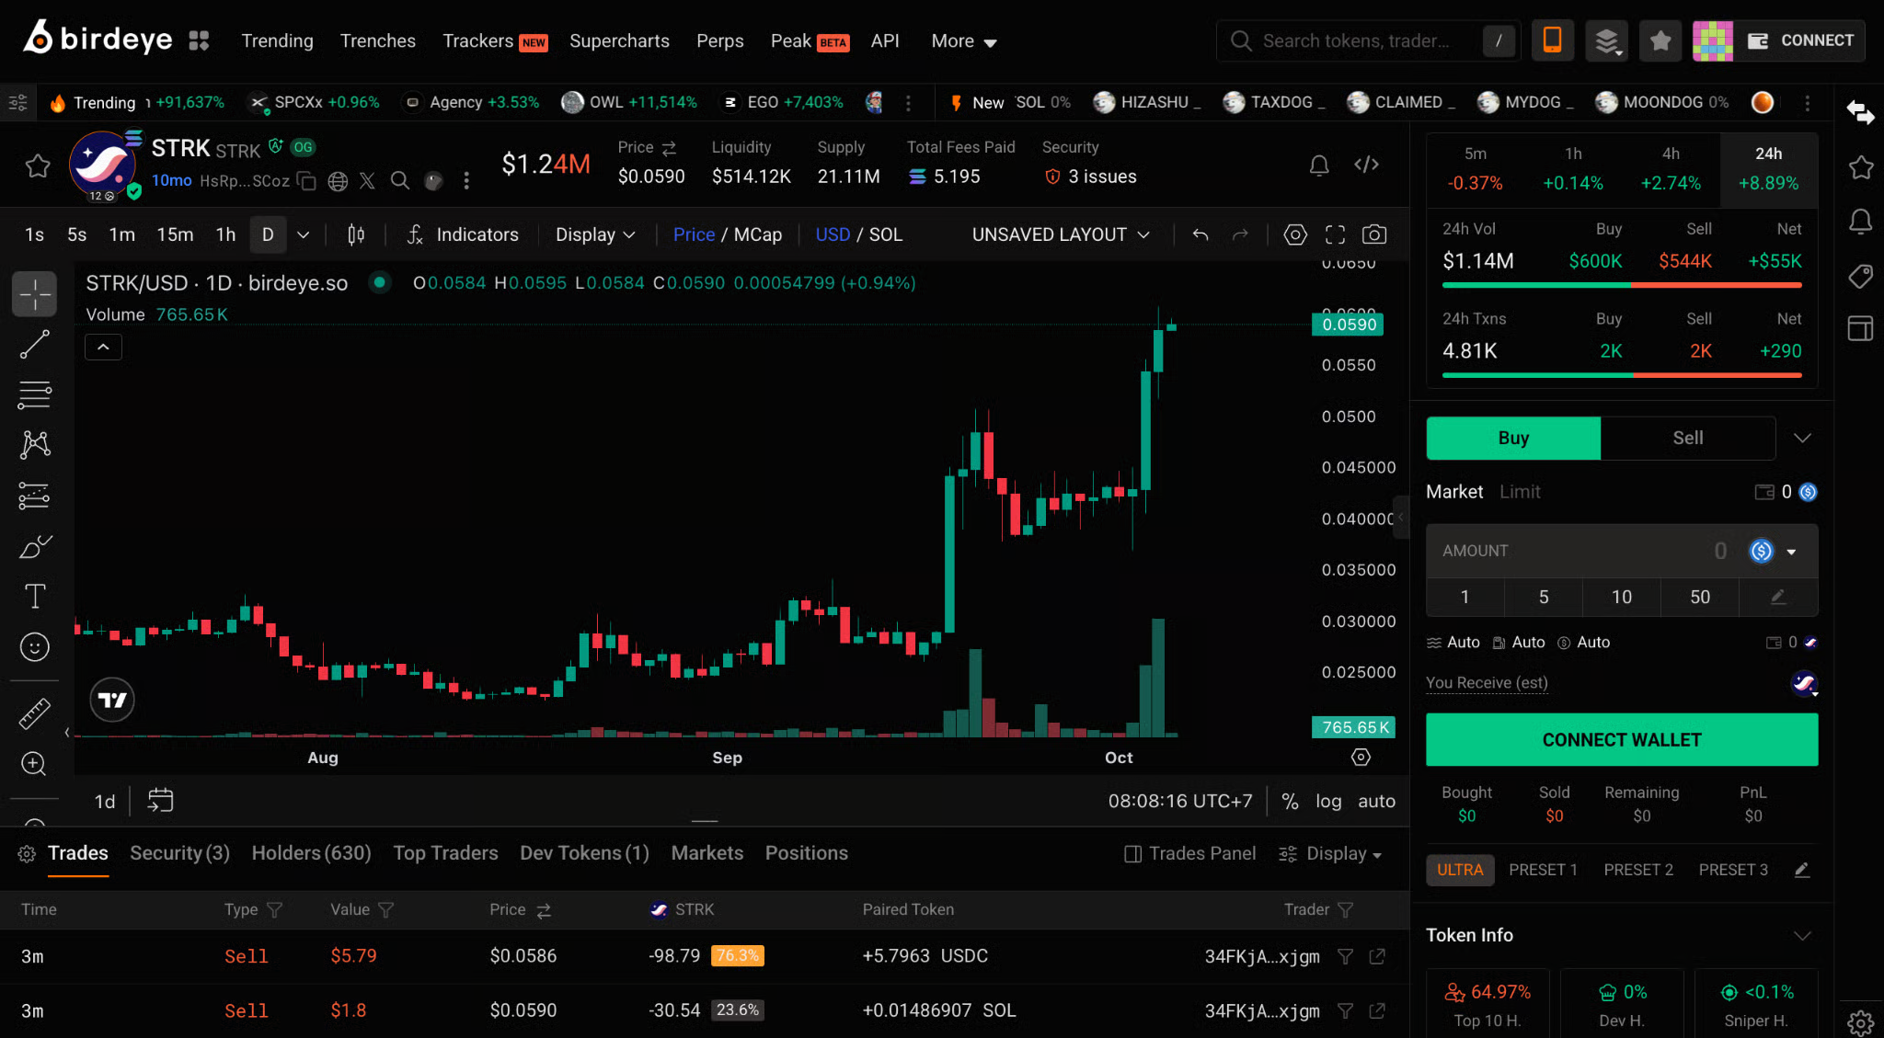Undo the last chart action
The width and height of the screenshot is (1884, 1038).
1200,234
